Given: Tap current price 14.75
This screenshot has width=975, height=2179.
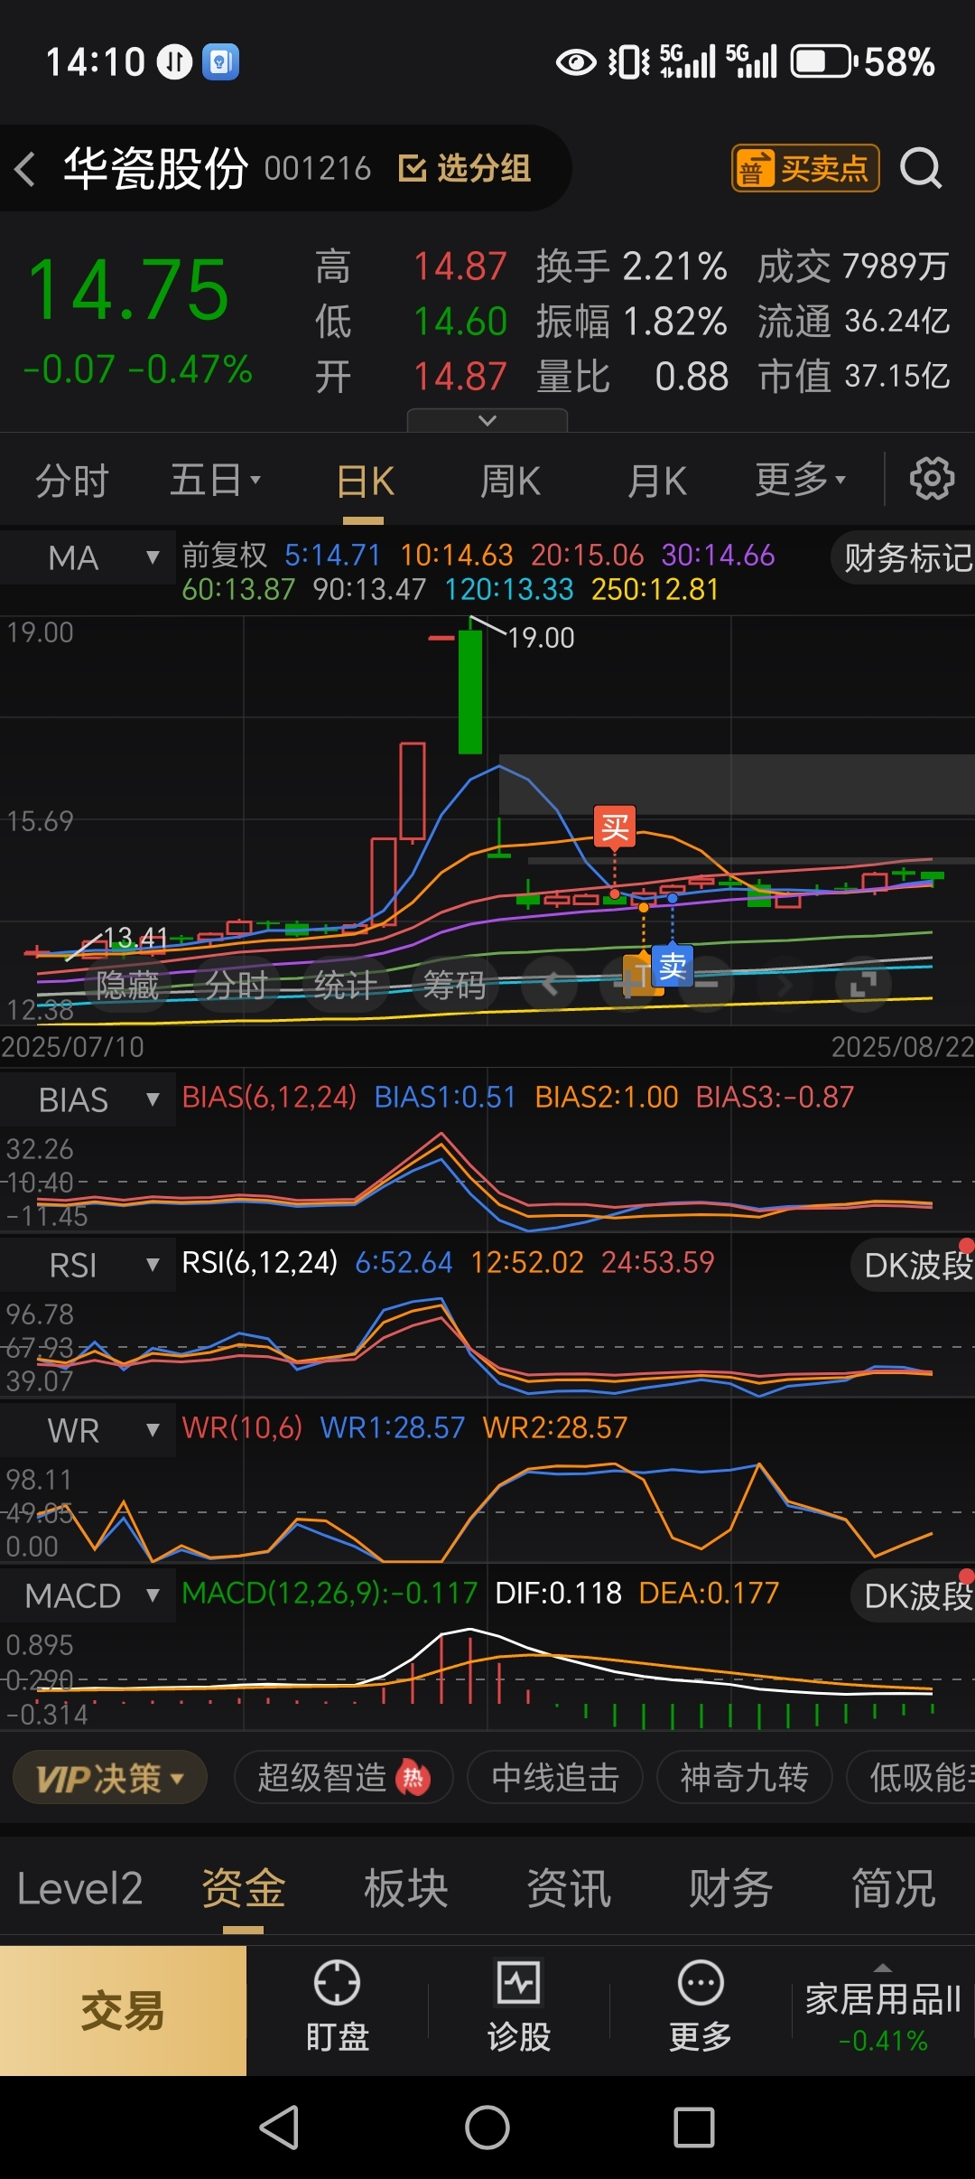Looking at the screenshot, I should click(128, 290).
